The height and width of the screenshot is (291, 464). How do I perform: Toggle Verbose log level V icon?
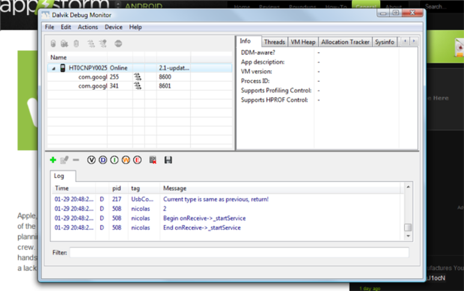91,160
